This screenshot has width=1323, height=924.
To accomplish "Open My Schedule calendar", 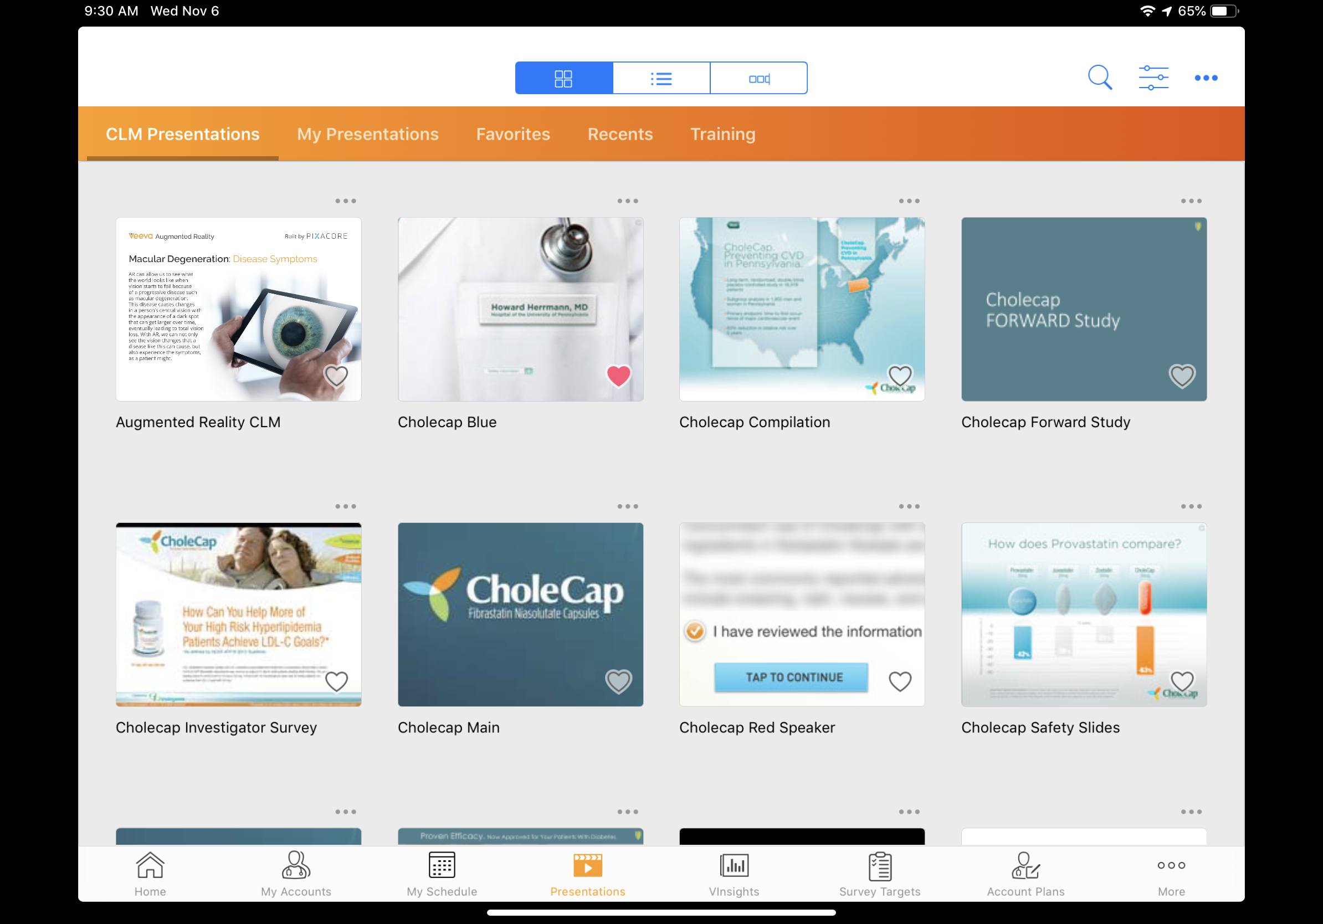I will (x=442, y=874).
